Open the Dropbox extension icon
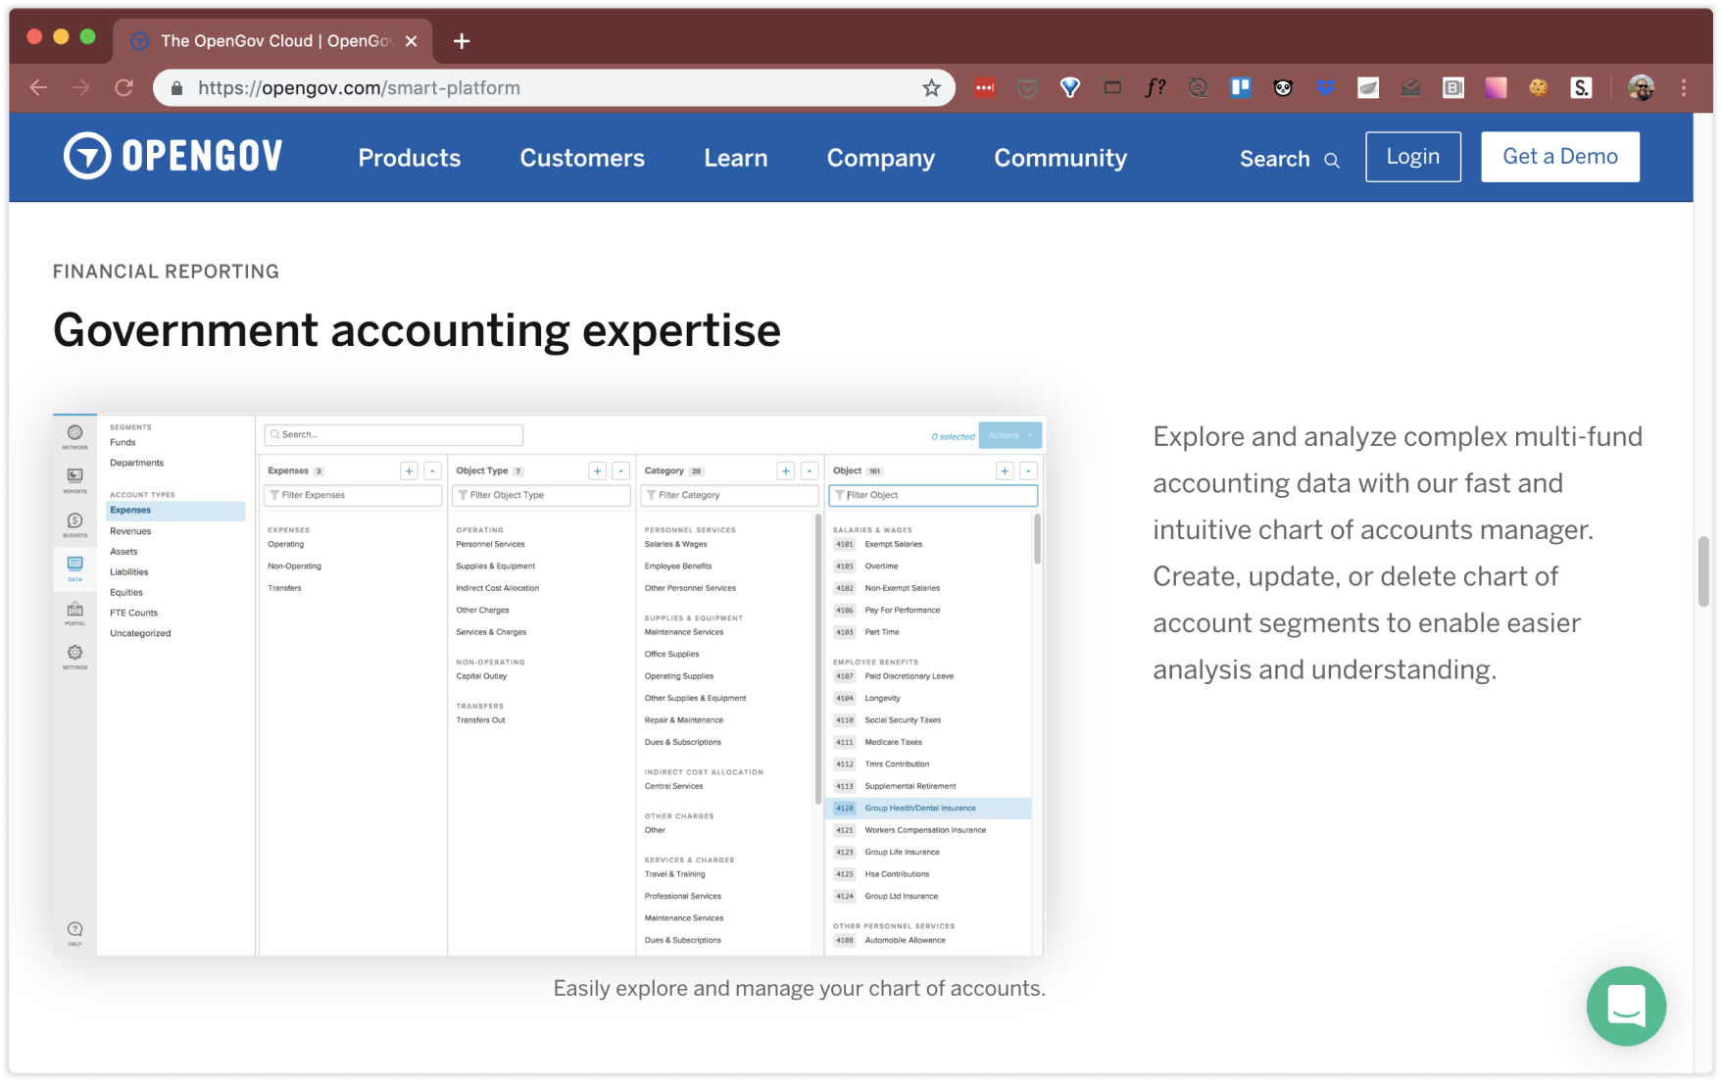1721x1082 pixels. click(x=1326, y=88)
